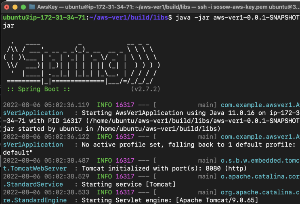Click the re.StandardEngine logger name
Viewport: 300px width, 204px height.
[35, 200]
